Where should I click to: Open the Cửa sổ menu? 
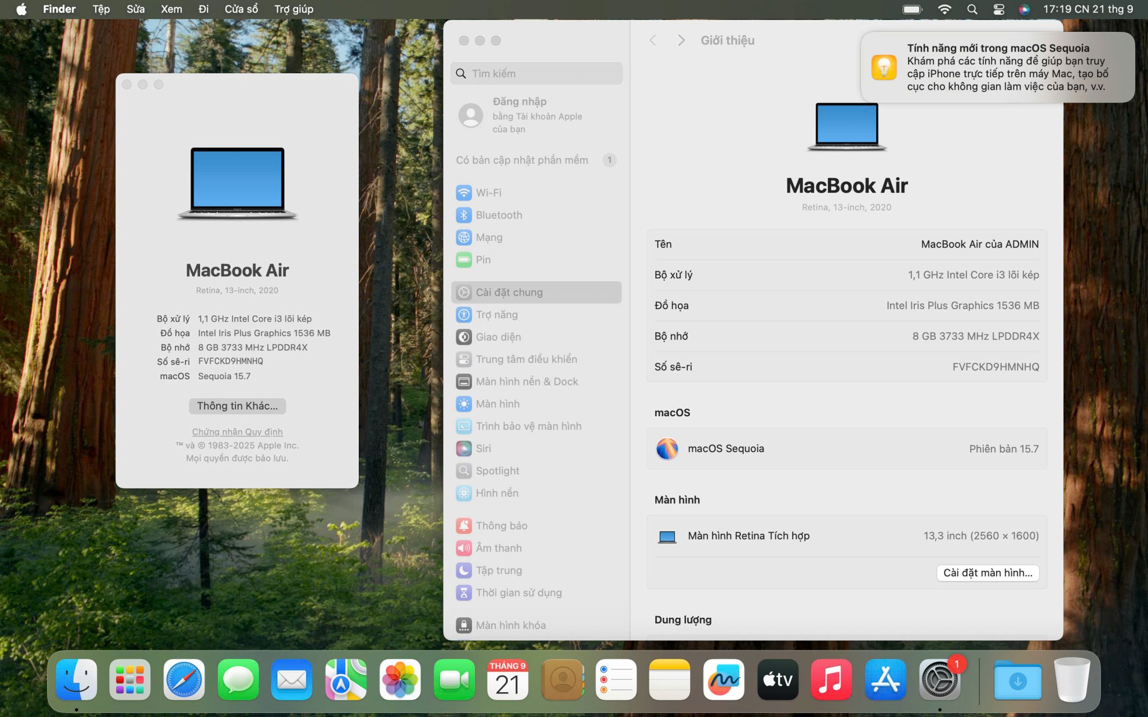click(241, 9)
